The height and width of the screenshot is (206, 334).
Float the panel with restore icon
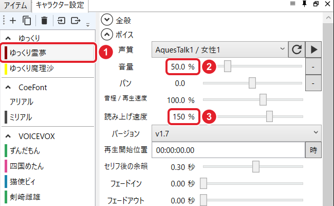[316, 4]
